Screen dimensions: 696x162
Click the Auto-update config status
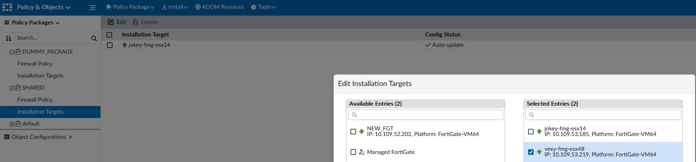point(448,45)
